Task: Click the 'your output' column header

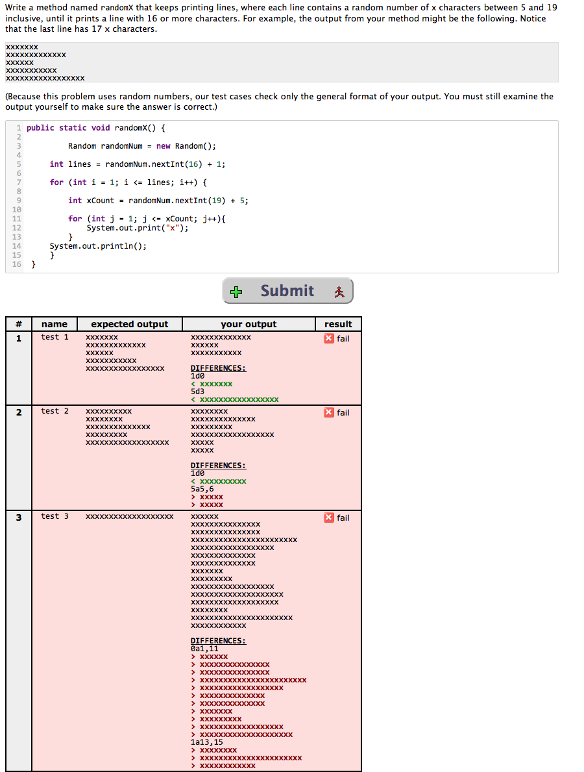Action: click(x=249, y=323)
